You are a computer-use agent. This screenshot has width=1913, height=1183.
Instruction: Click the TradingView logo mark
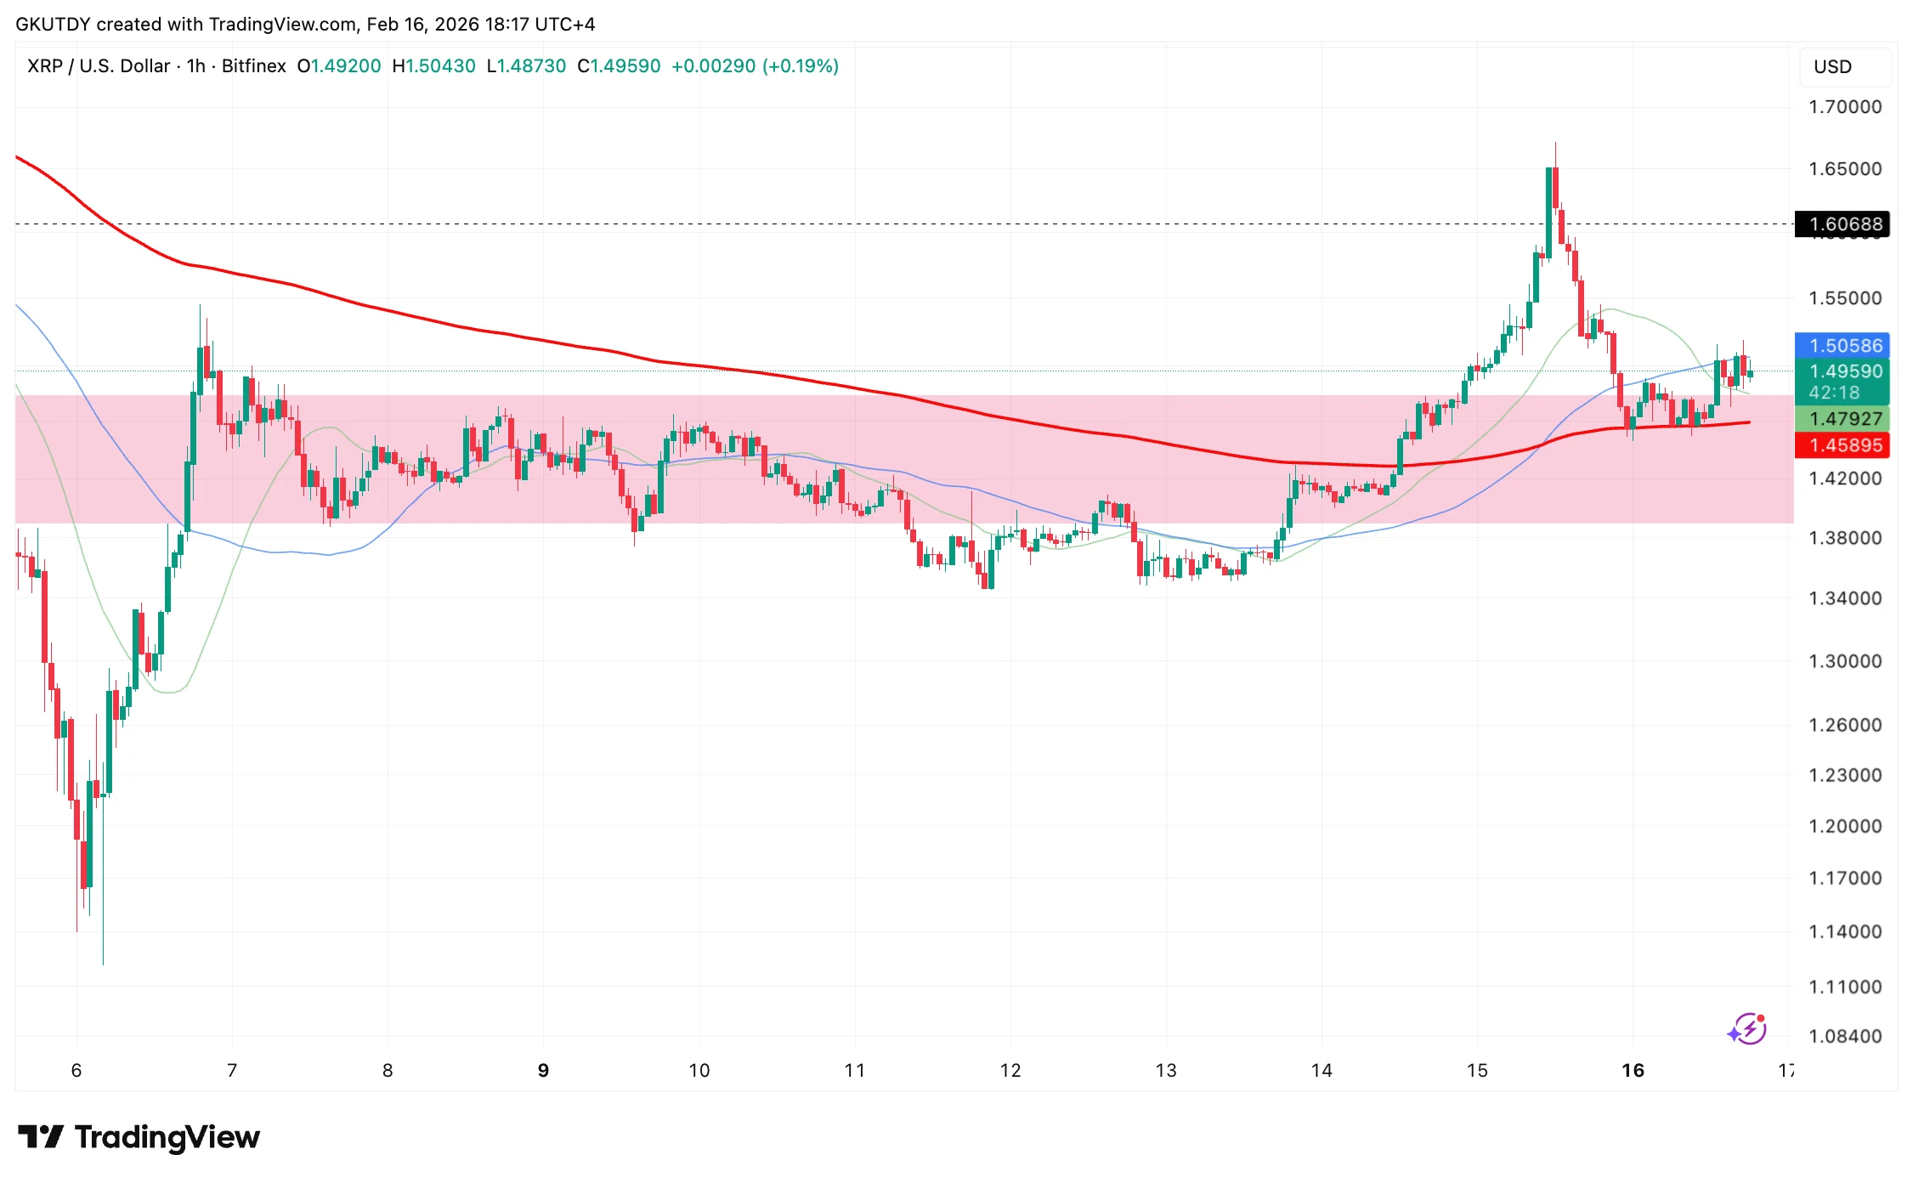[40, 1136]
